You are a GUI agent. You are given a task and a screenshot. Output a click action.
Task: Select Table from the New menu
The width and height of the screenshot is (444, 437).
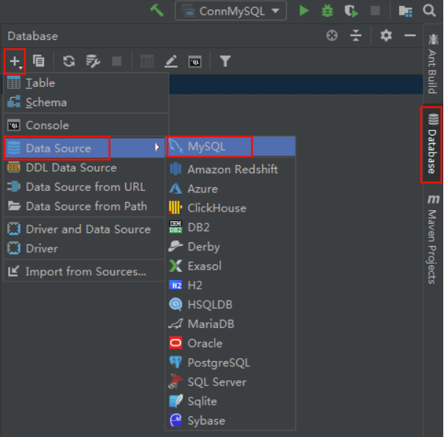click(x=86, y=83)
